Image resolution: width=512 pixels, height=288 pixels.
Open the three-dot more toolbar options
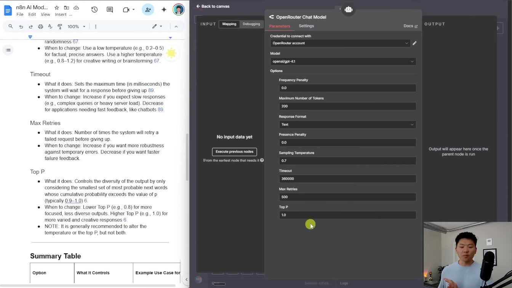tap(96, 27)
